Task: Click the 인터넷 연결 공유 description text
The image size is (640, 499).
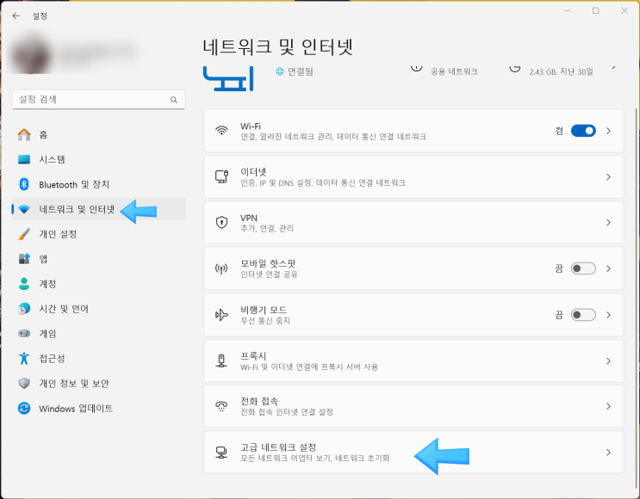Action: [269, 274]
